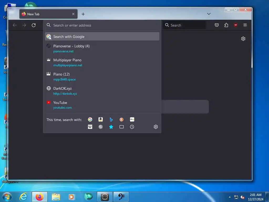269x202 pixels.
Task: Go back with the back arrow
Action: (15, 25)
